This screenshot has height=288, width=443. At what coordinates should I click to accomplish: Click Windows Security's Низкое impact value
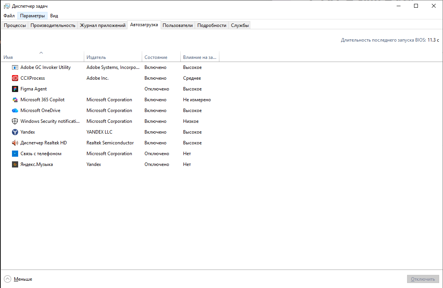pyautogui.click(x=191, y=121)
